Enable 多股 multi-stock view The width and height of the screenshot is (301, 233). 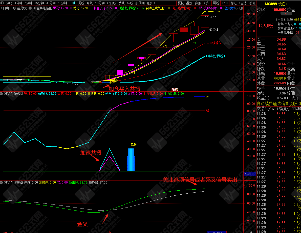198,3
